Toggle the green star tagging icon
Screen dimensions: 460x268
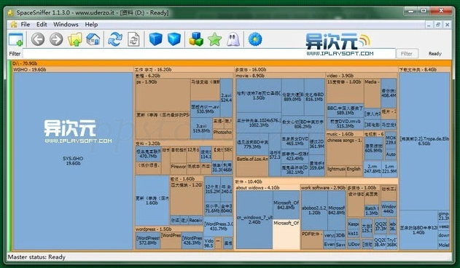click(215, 39)
